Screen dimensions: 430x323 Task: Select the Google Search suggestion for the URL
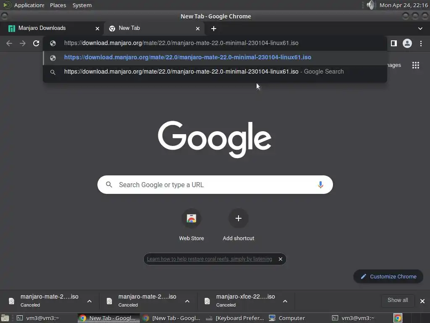(215, 71)
